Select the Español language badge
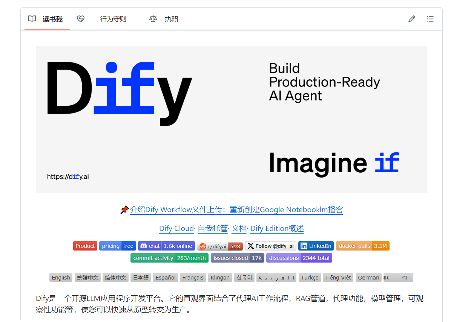 point(166,278)
